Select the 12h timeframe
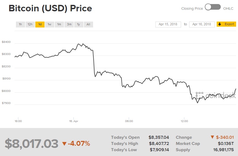 coord(30,24)
